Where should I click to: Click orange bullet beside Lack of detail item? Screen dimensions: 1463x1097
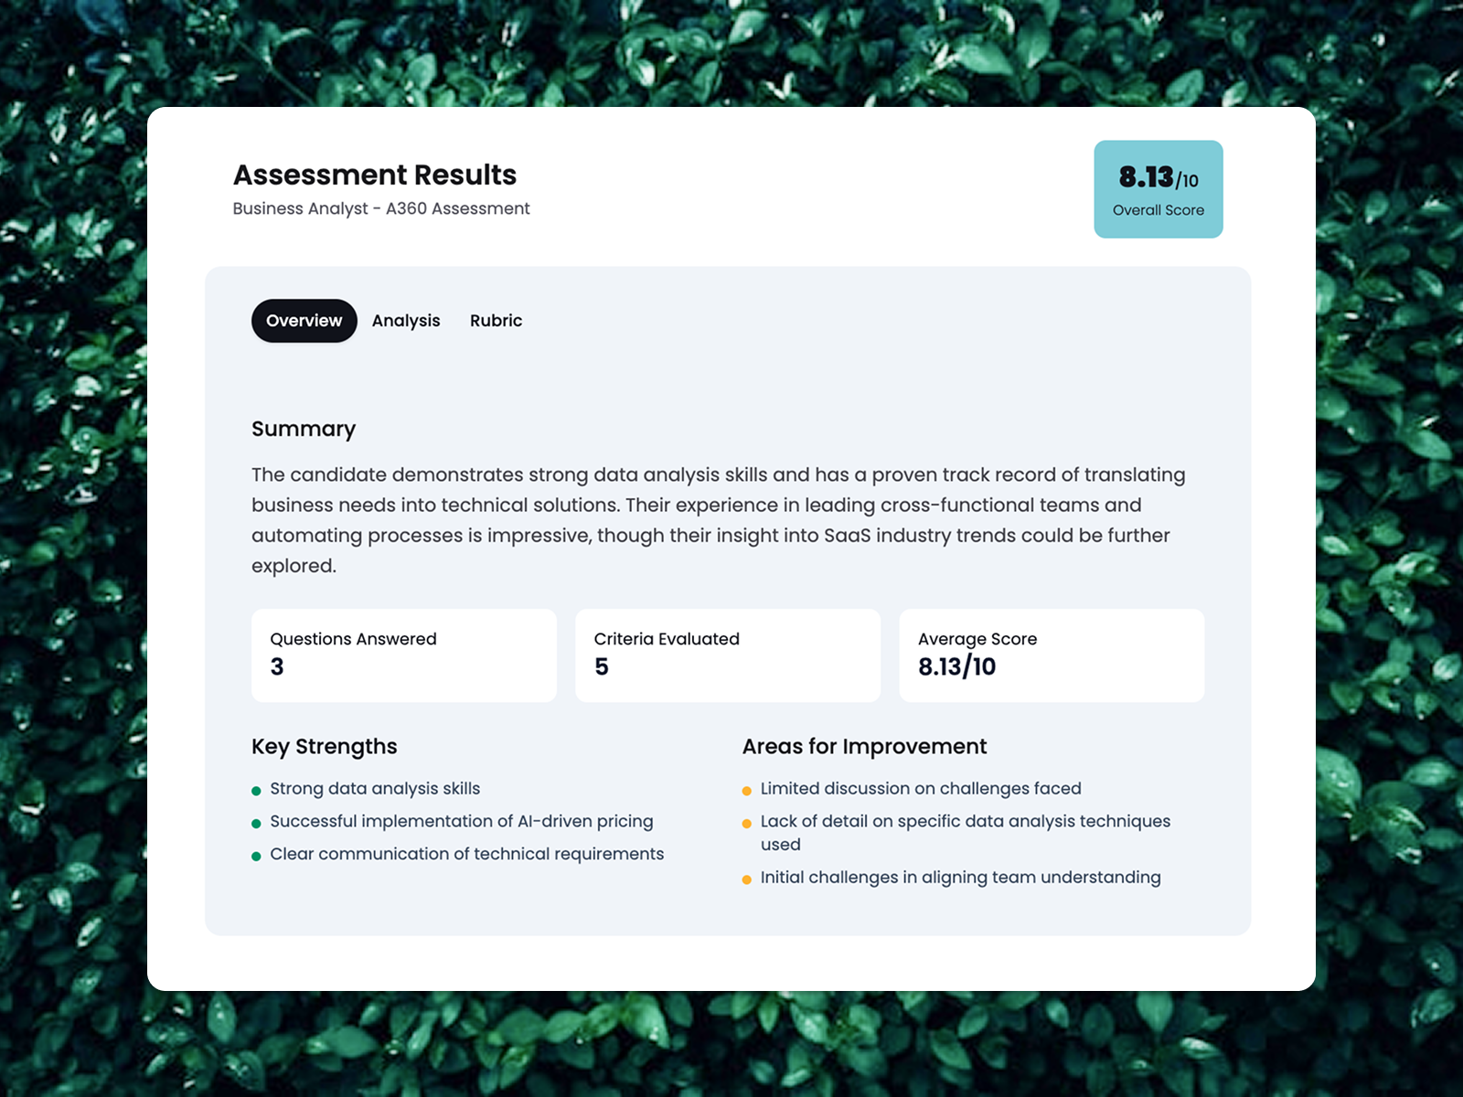(x=747, y=824)
